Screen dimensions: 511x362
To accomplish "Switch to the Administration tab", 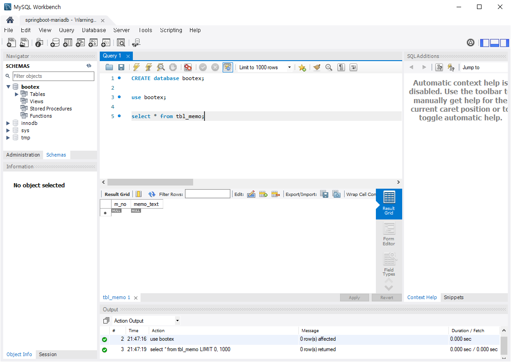I will pos(23,155).
